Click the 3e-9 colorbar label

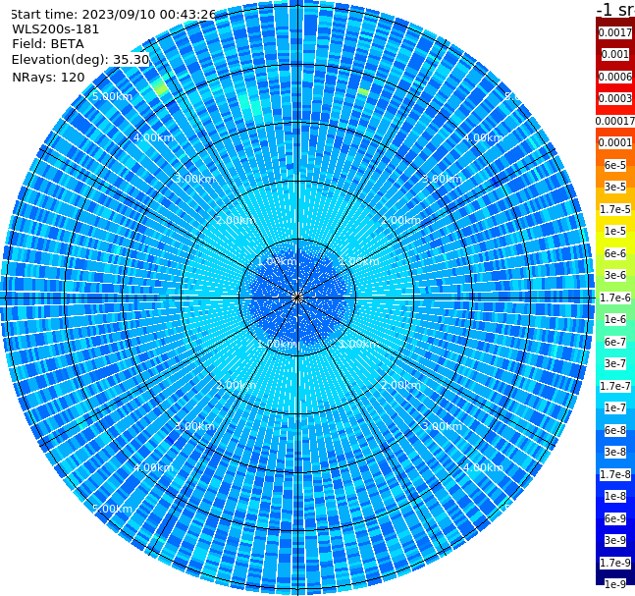pos(615,540)
